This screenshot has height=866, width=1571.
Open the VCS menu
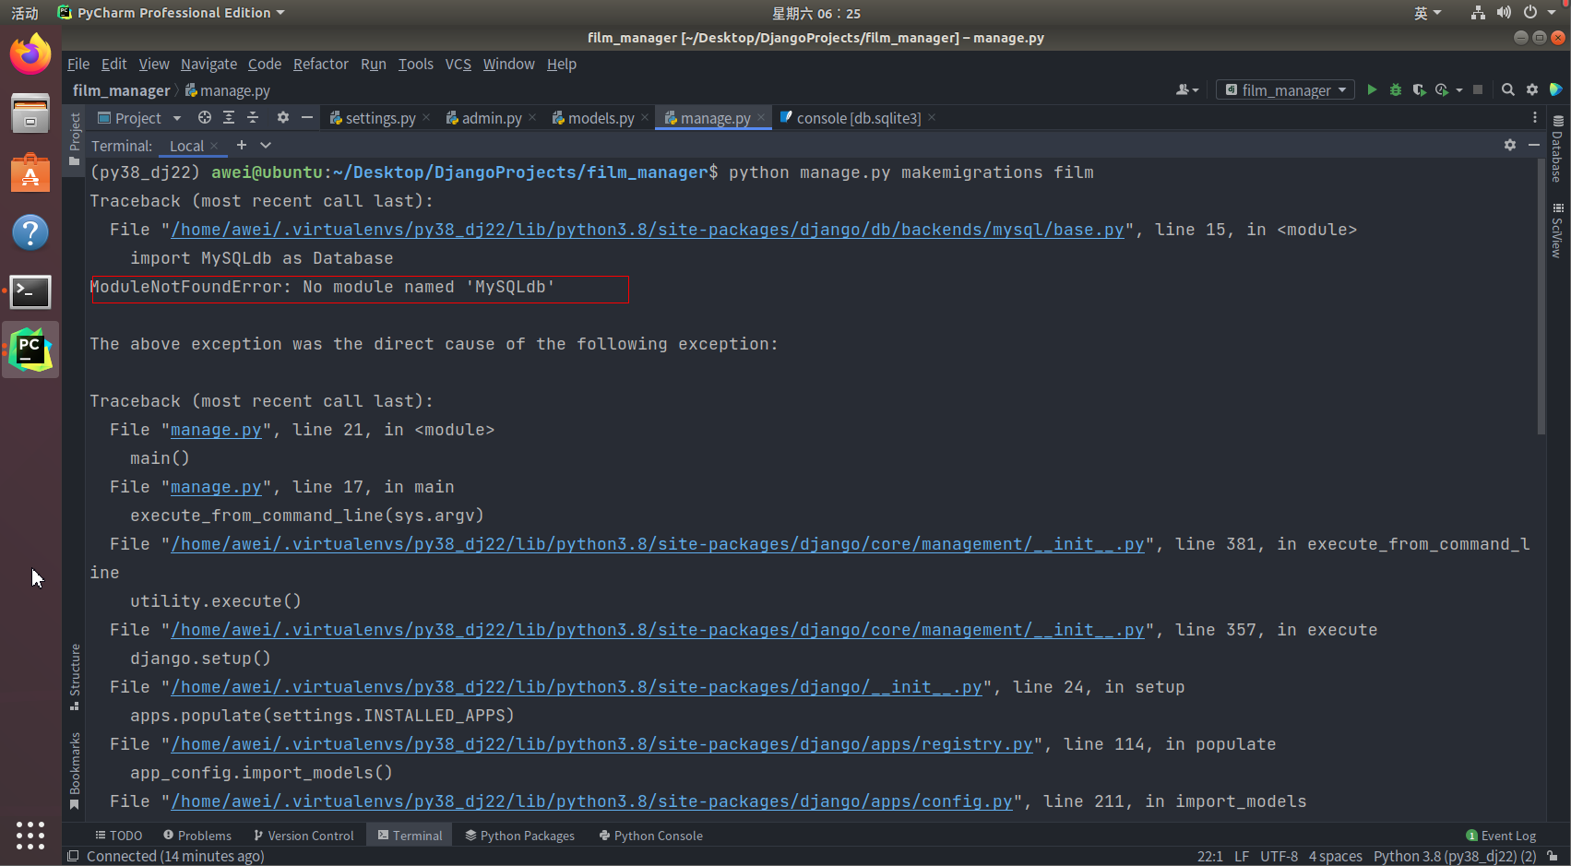click(458, 64)
